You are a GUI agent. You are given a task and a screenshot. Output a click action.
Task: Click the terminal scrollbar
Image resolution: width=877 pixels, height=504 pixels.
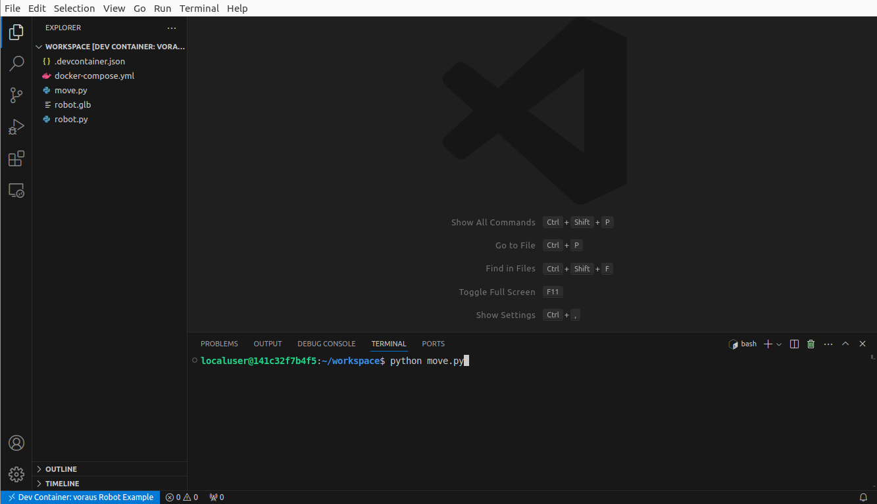[872, 421]
